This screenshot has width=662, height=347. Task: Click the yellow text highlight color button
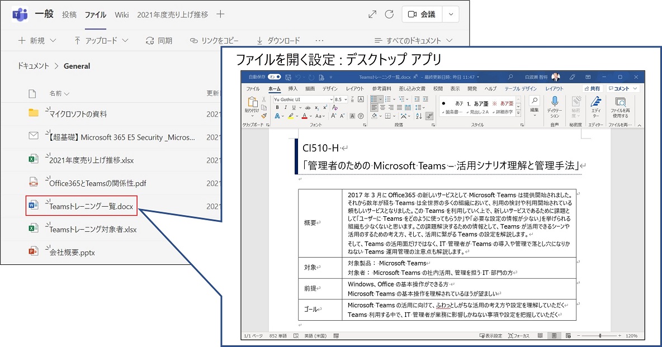(291, 116)
